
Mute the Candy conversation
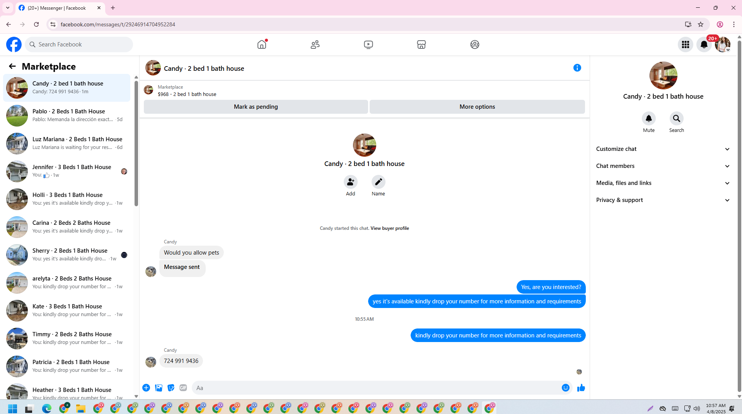point(649,118)
